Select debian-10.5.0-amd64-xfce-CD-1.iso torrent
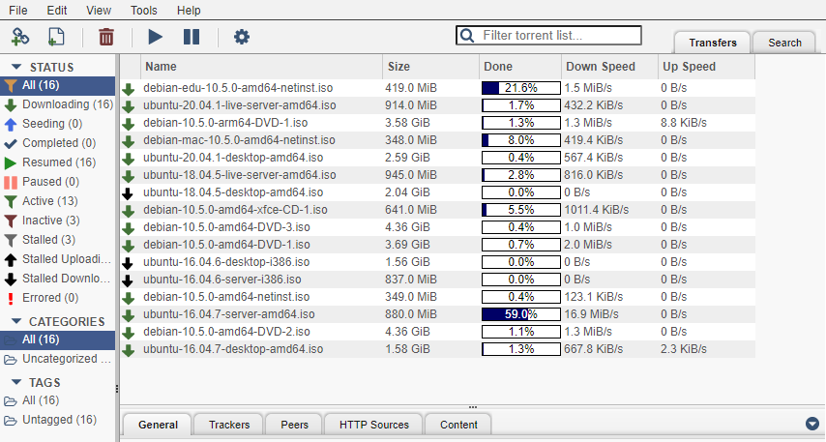The image size is (826, 442). (437, 210)
